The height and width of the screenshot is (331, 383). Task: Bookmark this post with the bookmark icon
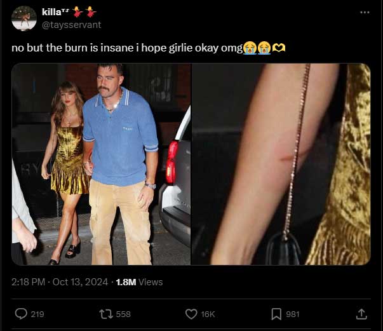276,314
